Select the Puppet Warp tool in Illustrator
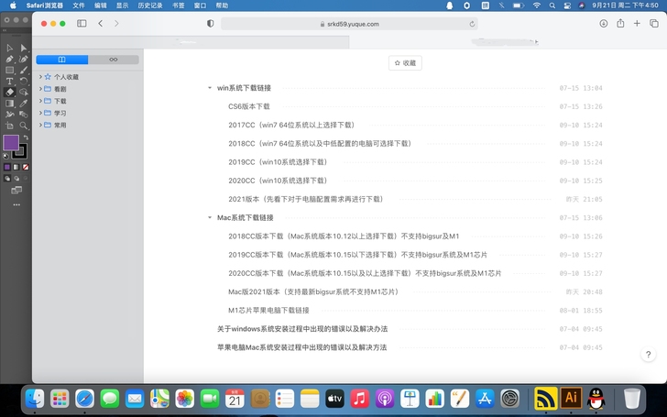This screenshot has height=417, width=667. pos(9,114)
